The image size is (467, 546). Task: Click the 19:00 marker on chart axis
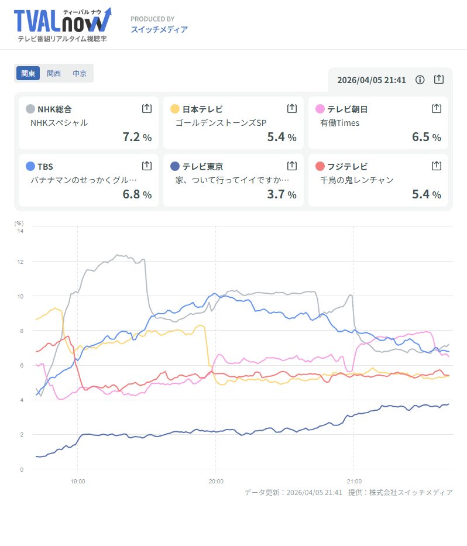click(78, 481)
